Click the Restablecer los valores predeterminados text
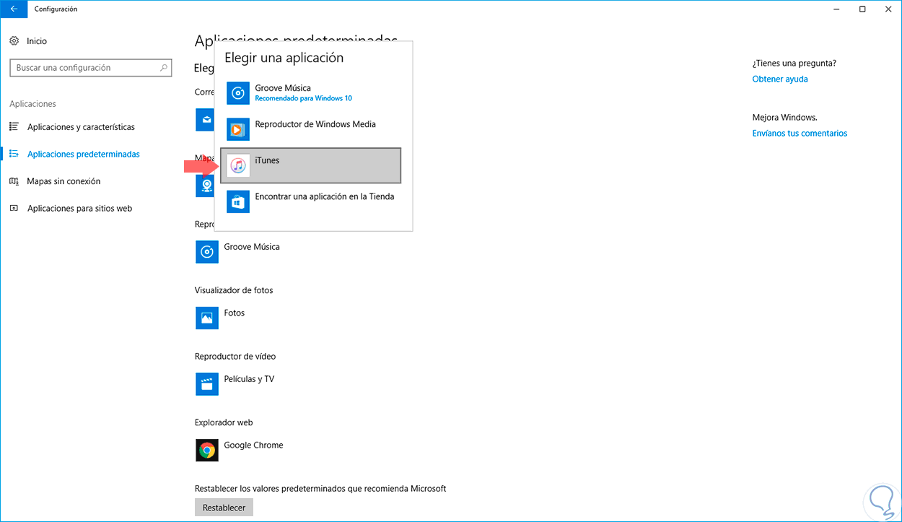 point(320,489)
